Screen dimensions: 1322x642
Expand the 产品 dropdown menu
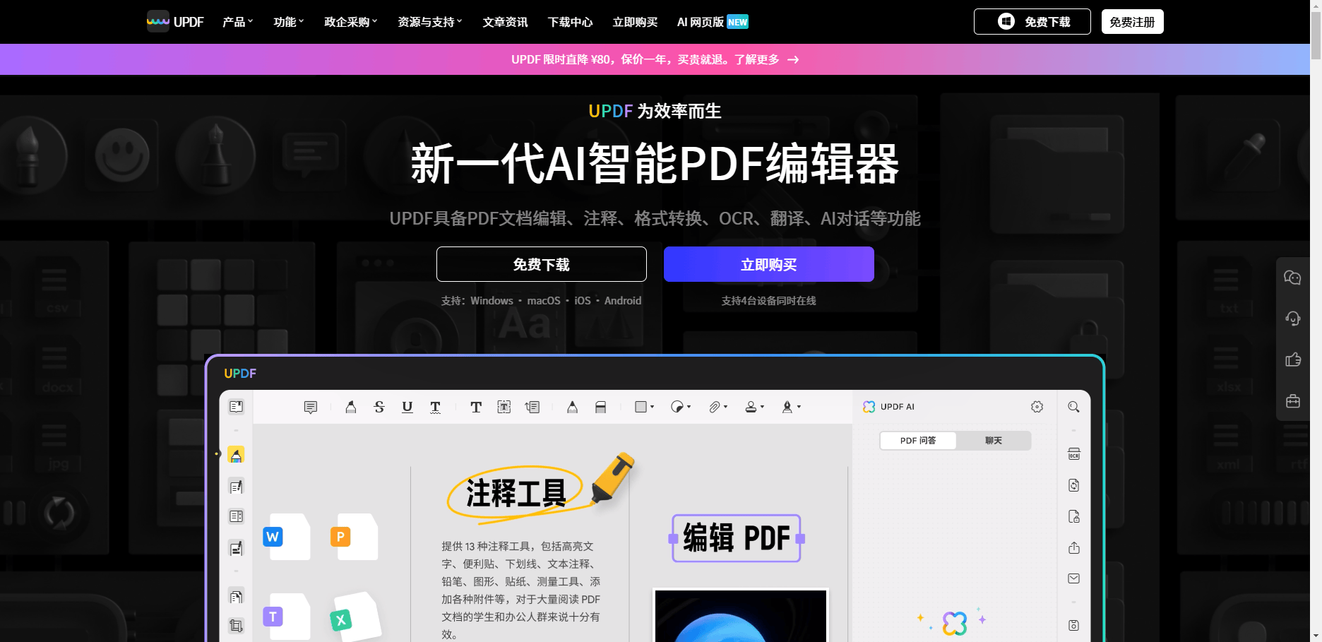tap(238, 22)
